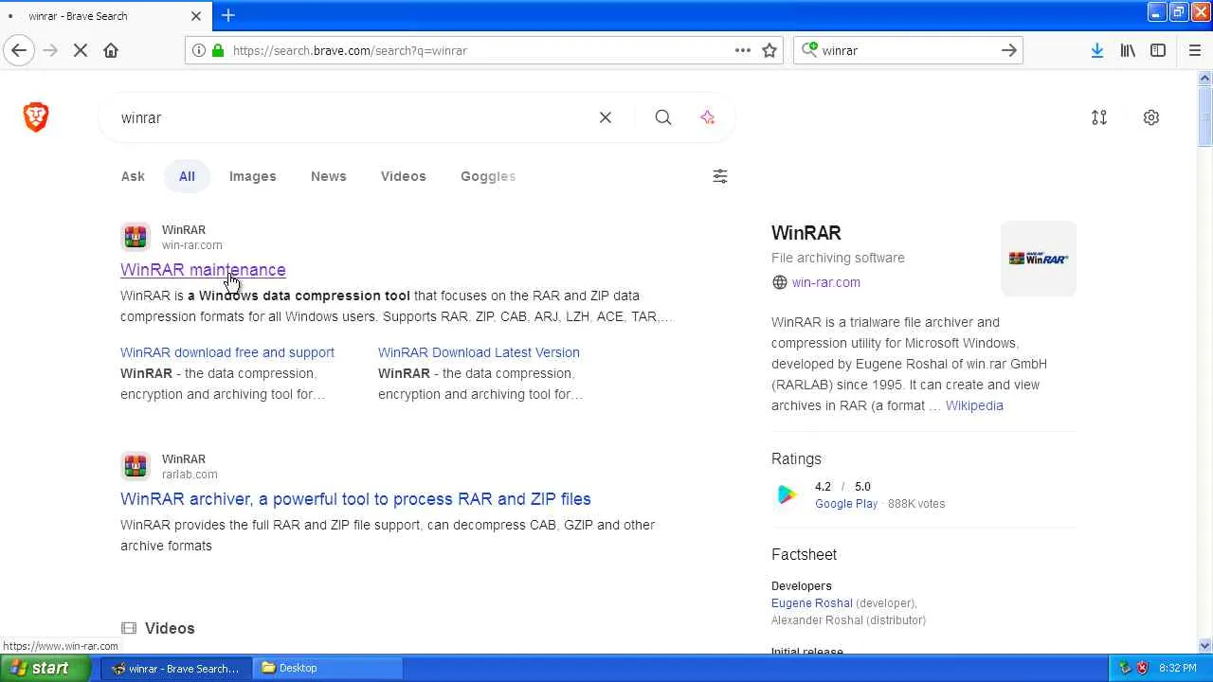1213x682 pixels.
Task: Open Brave AI answer sparkle button
Action: pos(708,117)
